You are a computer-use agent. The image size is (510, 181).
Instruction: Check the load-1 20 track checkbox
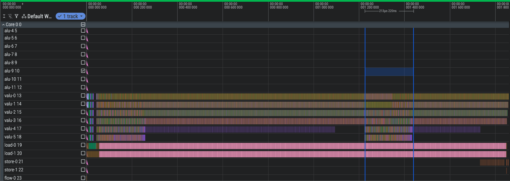click(83, 153)
